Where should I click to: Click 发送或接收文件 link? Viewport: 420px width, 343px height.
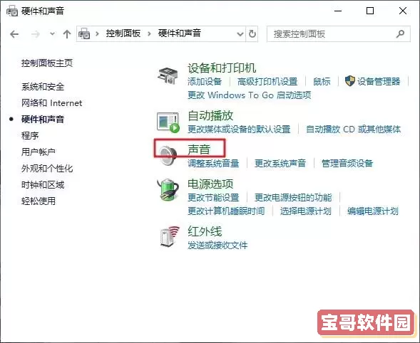tap(217, 245)
